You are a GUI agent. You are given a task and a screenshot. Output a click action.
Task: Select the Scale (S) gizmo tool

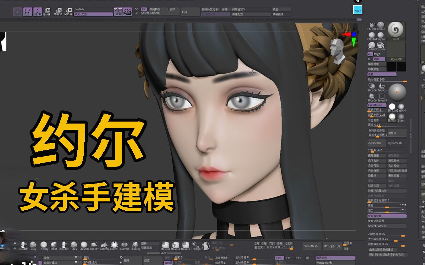pos(58,12)
